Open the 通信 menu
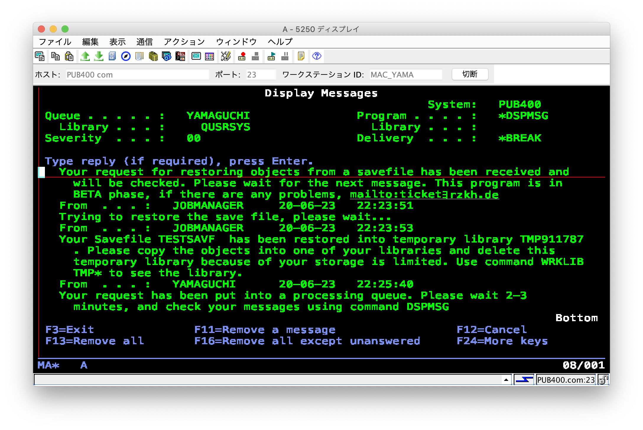The width and height of the screenshot is (643, 430). (x=144, y=42)
